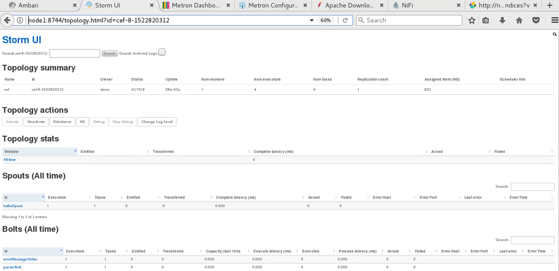
Task: Toggle the Search Archived Logs checkbox
Action: (162, 52)
